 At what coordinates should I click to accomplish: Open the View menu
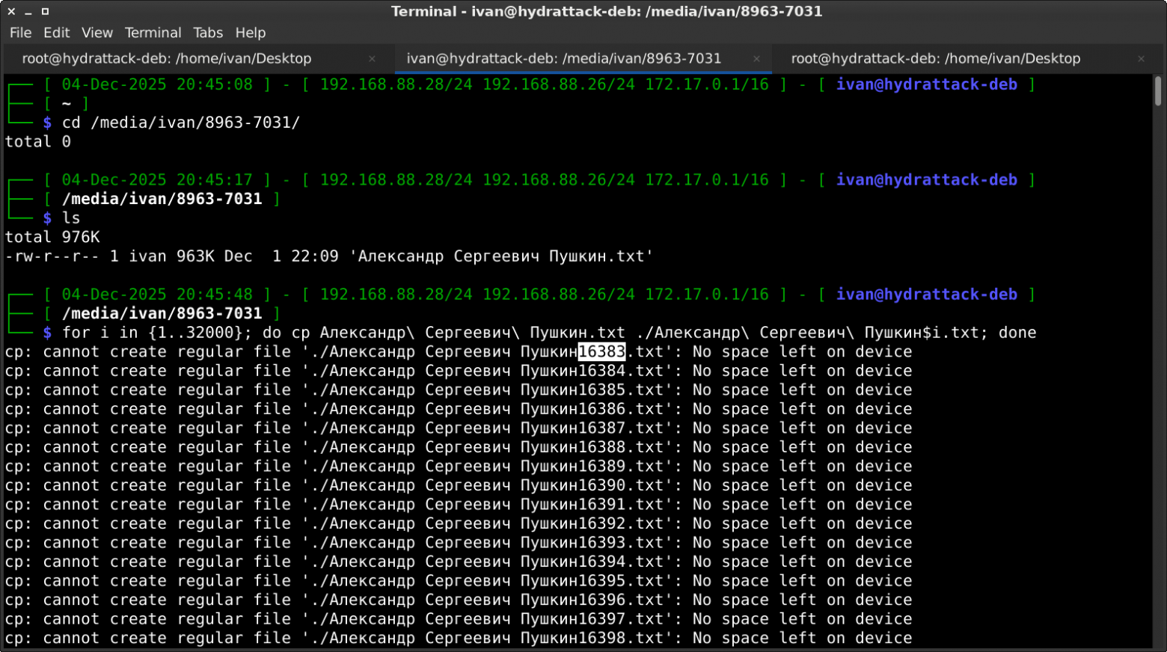pos(97,33)
